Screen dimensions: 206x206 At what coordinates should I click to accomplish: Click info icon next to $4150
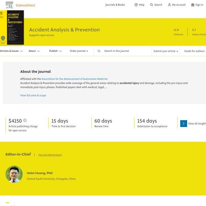click(25, 121)
